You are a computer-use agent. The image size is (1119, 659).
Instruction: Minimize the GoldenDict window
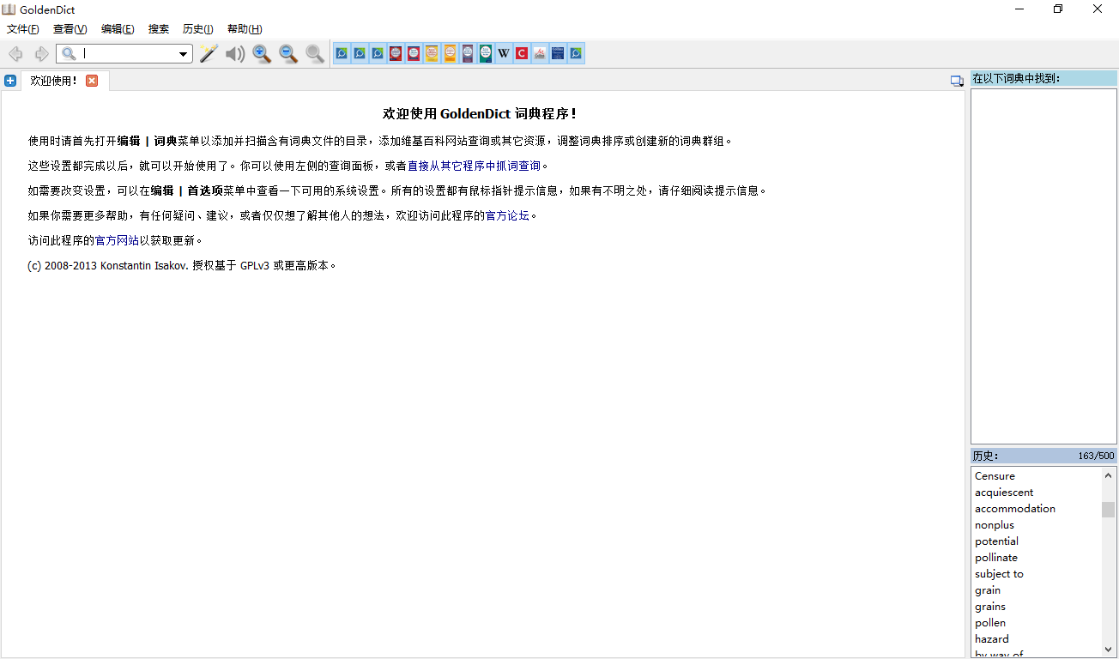pos(1020,9)
